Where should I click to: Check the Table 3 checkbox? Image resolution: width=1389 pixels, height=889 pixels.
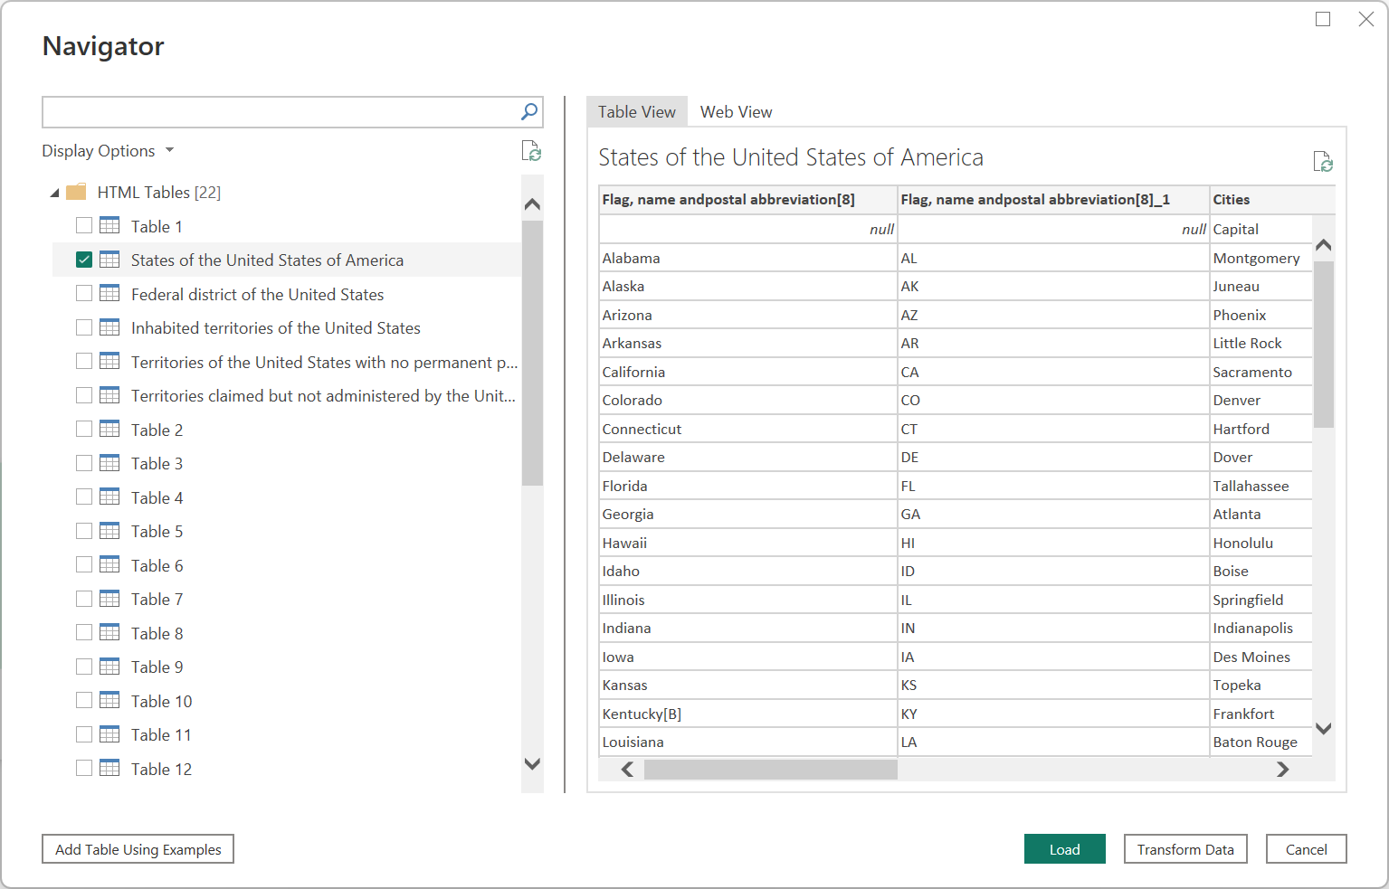click(84, 463)
